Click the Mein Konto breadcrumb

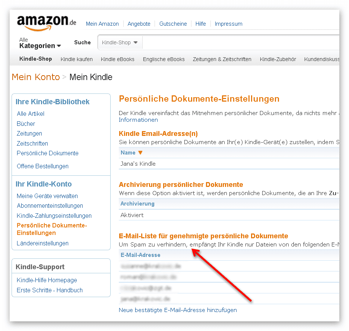click(x=36, y=77)
